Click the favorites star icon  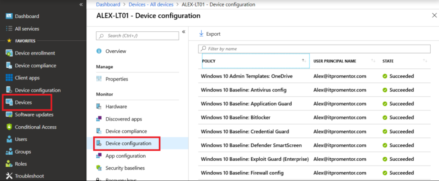pyautogui.click(x=9, y=41)
